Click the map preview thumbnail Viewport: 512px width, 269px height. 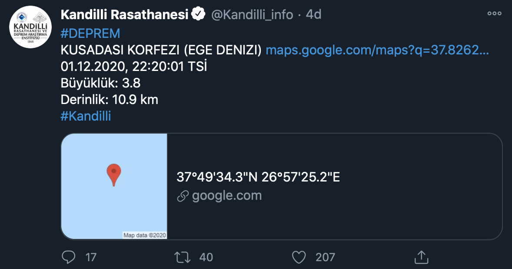pyautogui.click(x=114, y=186)
